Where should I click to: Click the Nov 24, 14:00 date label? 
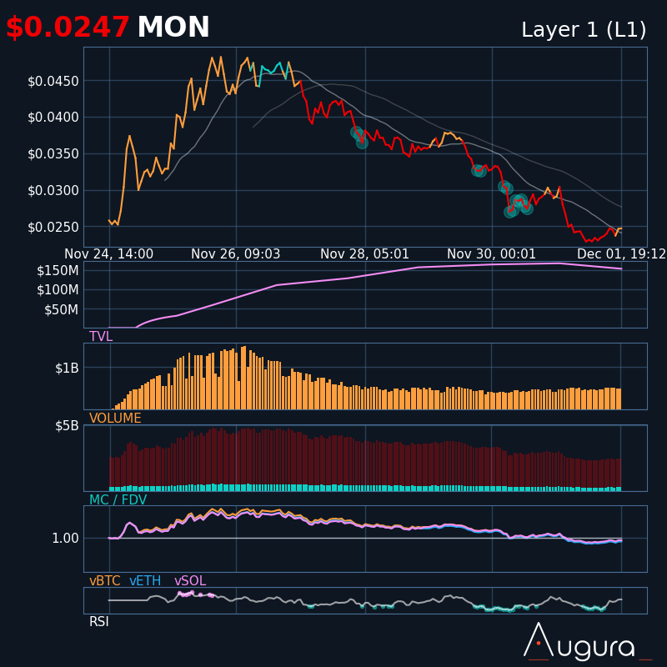(108, 254)
